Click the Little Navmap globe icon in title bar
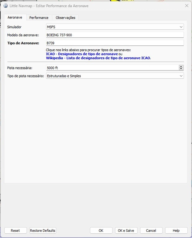 pos(6,6)
